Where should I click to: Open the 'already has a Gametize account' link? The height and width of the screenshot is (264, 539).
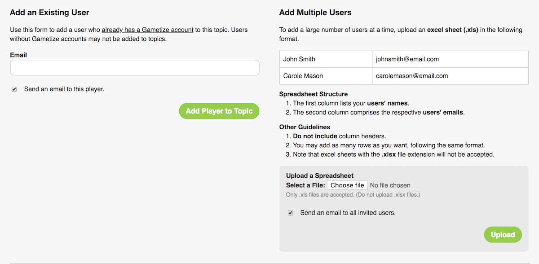click(148, 30)
